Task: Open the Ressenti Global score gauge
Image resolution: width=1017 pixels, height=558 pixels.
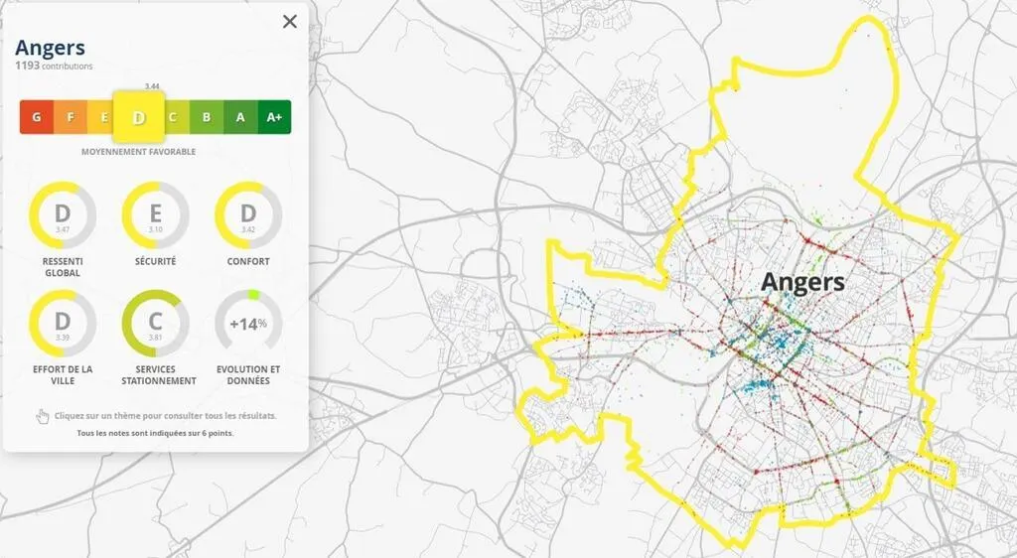Action: (x=63, y=214)
